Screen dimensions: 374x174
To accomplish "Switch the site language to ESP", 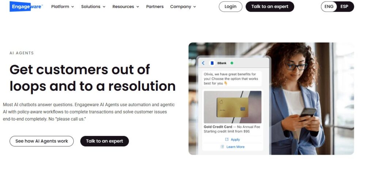I will [x=344, y=7].
